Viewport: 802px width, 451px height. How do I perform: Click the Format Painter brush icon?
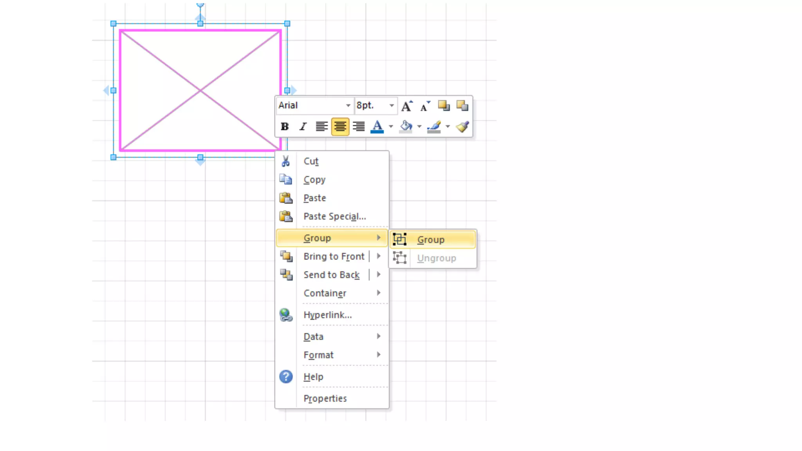462,126
